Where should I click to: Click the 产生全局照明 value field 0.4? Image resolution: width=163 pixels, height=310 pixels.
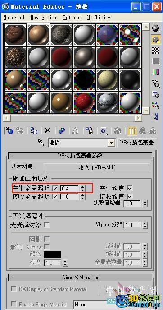pyautogui.click(x=69, y=189)
